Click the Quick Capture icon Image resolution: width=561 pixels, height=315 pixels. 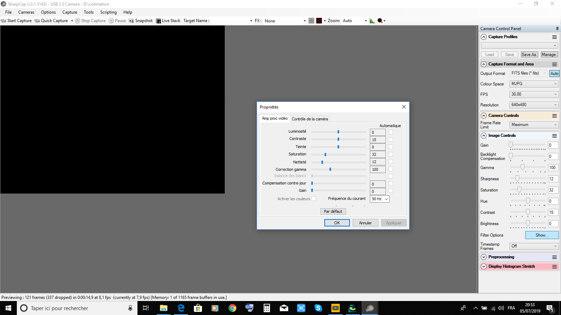tap(37, 21)
